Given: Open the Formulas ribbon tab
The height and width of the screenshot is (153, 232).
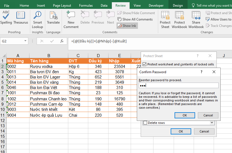Looking at the screenshot, I should pos(86,6).
